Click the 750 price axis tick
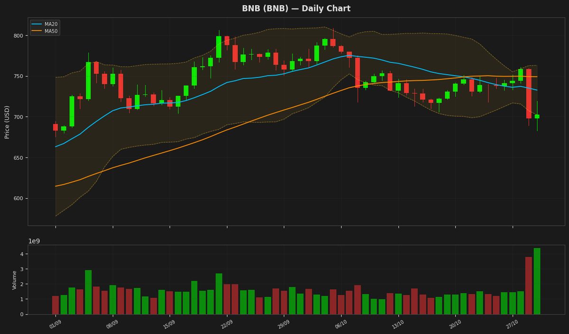Image resolution: width=569 pixels, height=334 pixels. click(x=18, y=76)
